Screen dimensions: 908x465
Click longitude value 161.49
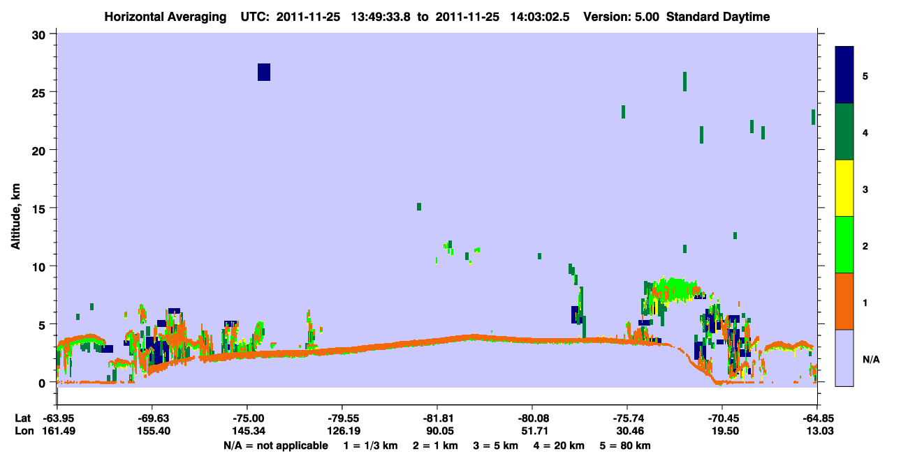pos(58,432)
